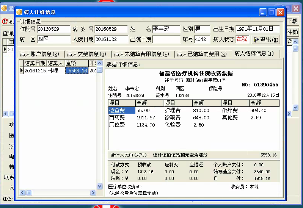Click the window title icon of 病人详细信息
This screenshot has width=303, height=208.
pyautogui.click(x=19, y=12)
